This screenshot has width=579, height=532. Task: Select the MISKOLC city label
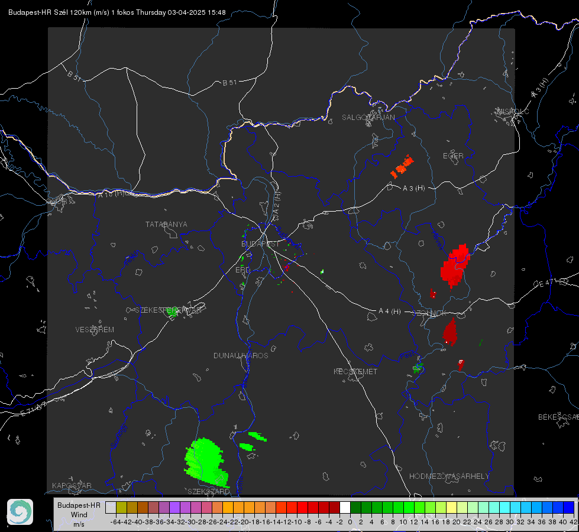513,112
